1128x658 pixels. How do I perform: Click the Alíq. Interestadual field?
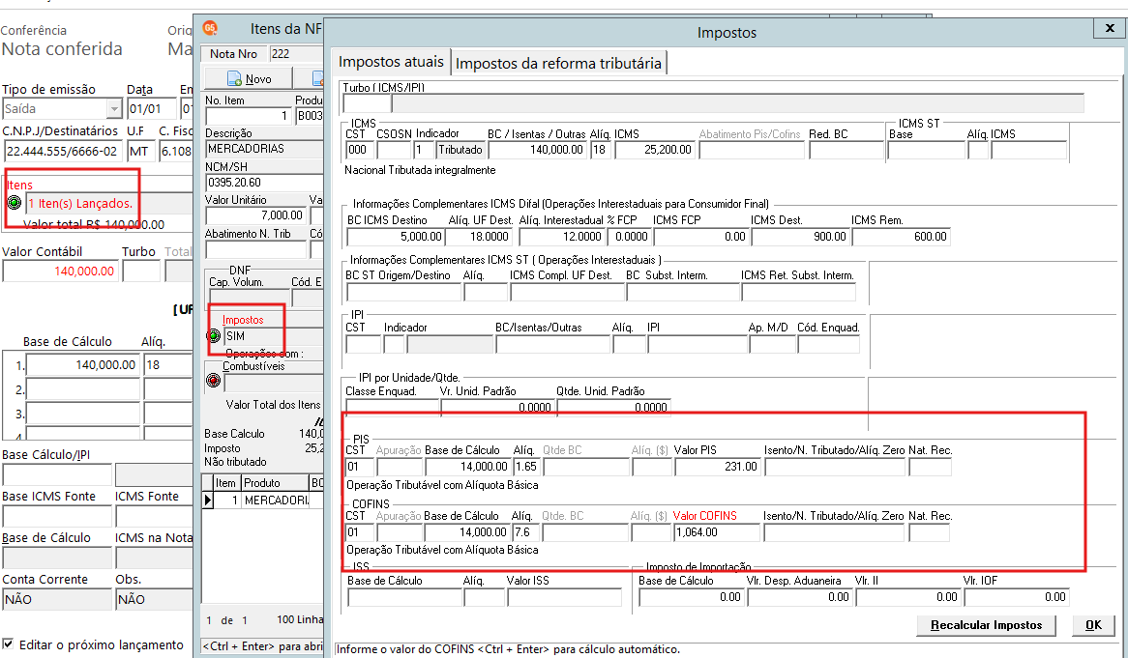[x=562, y=237]
